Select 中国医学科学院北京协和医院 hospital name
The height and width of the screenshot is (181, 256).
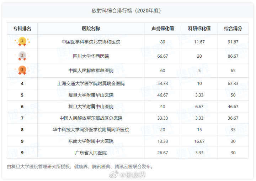coord(91,42)
